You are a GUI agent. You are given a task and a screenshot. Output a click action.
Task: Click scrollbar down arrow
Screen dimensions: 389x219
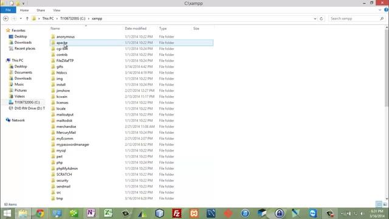coord(387,199)
